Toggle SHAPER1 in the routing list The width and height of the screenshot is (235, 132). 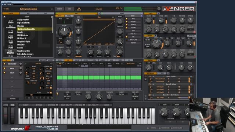tap(127, 25)
